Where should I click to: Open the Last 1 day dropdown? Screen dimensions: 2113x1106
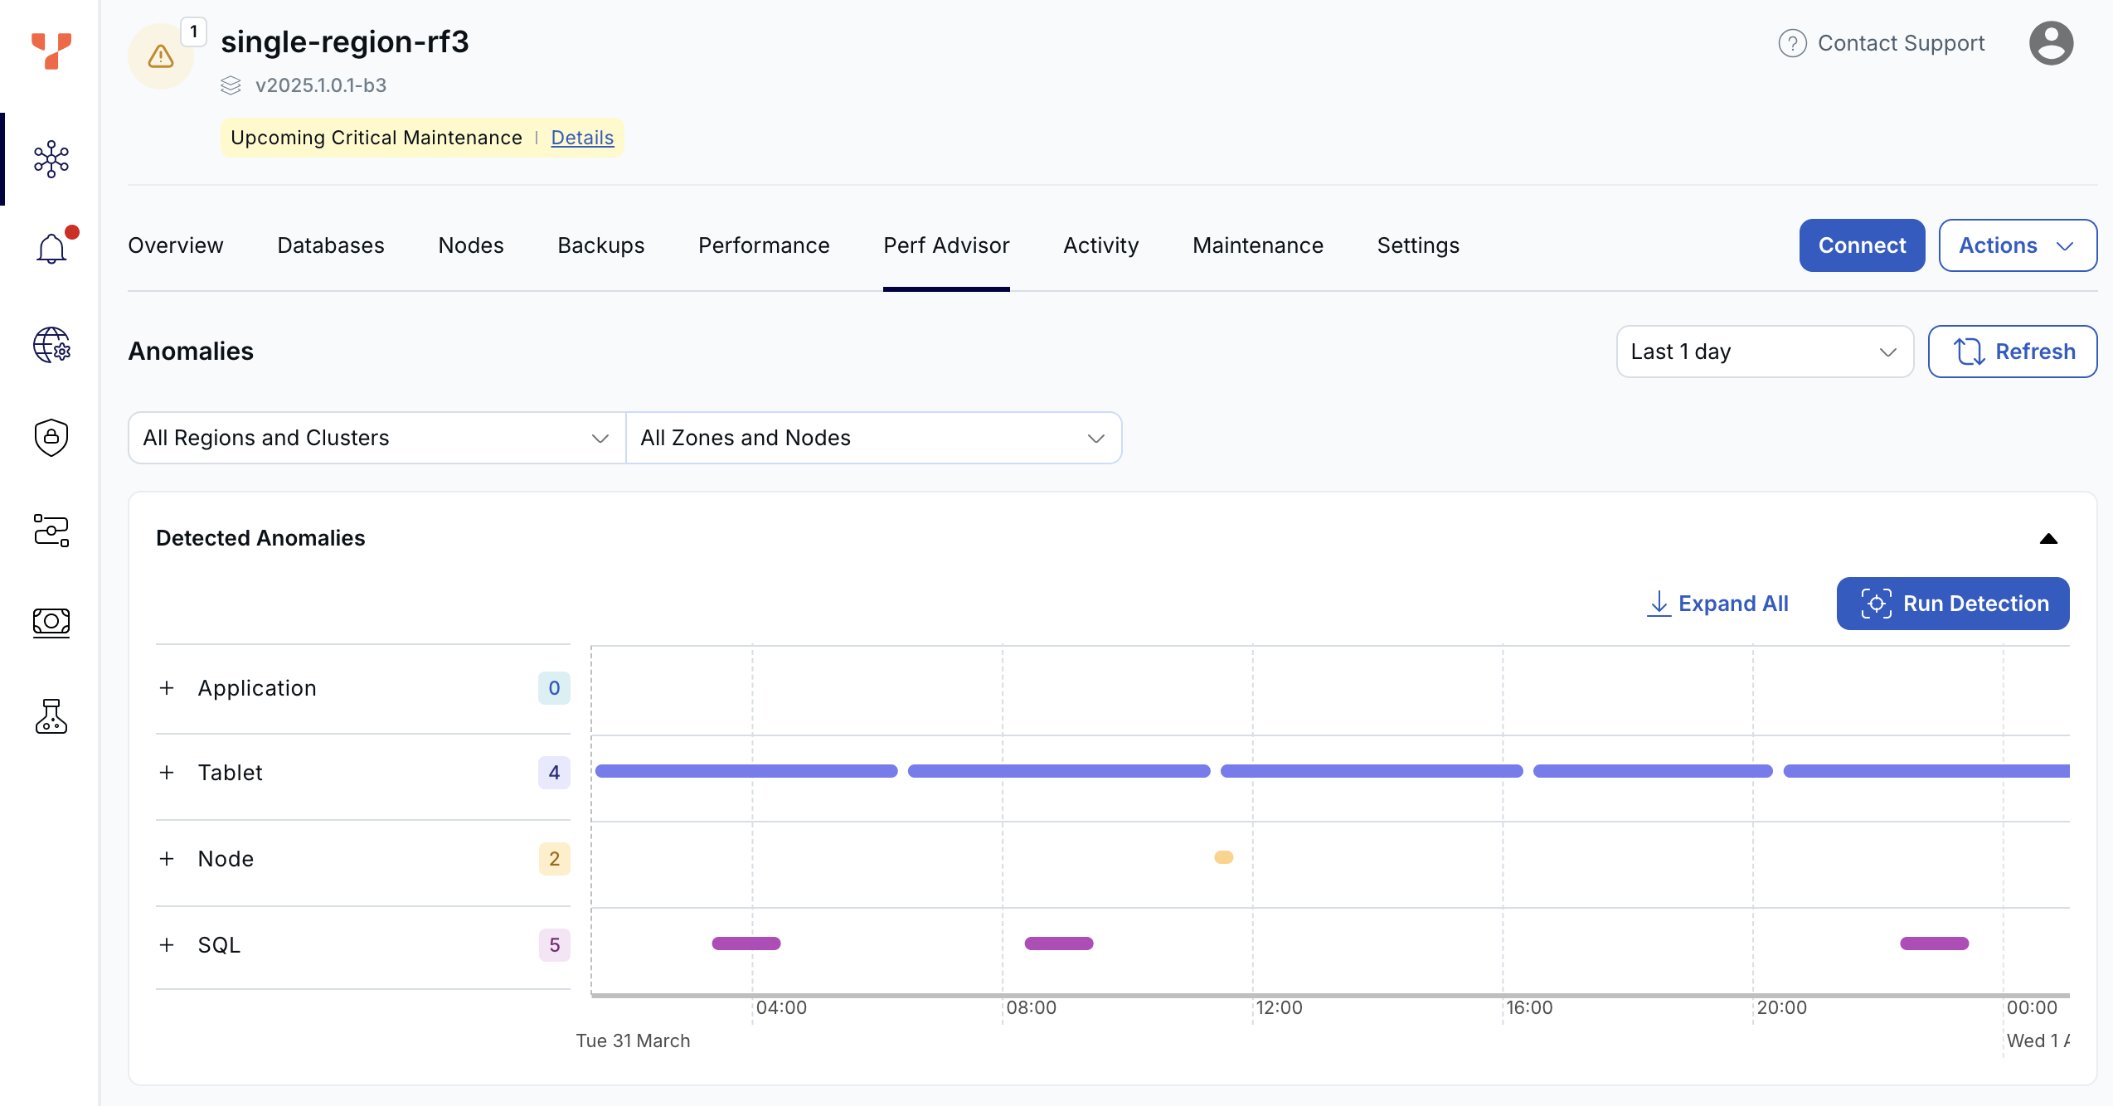[1764, 352]
